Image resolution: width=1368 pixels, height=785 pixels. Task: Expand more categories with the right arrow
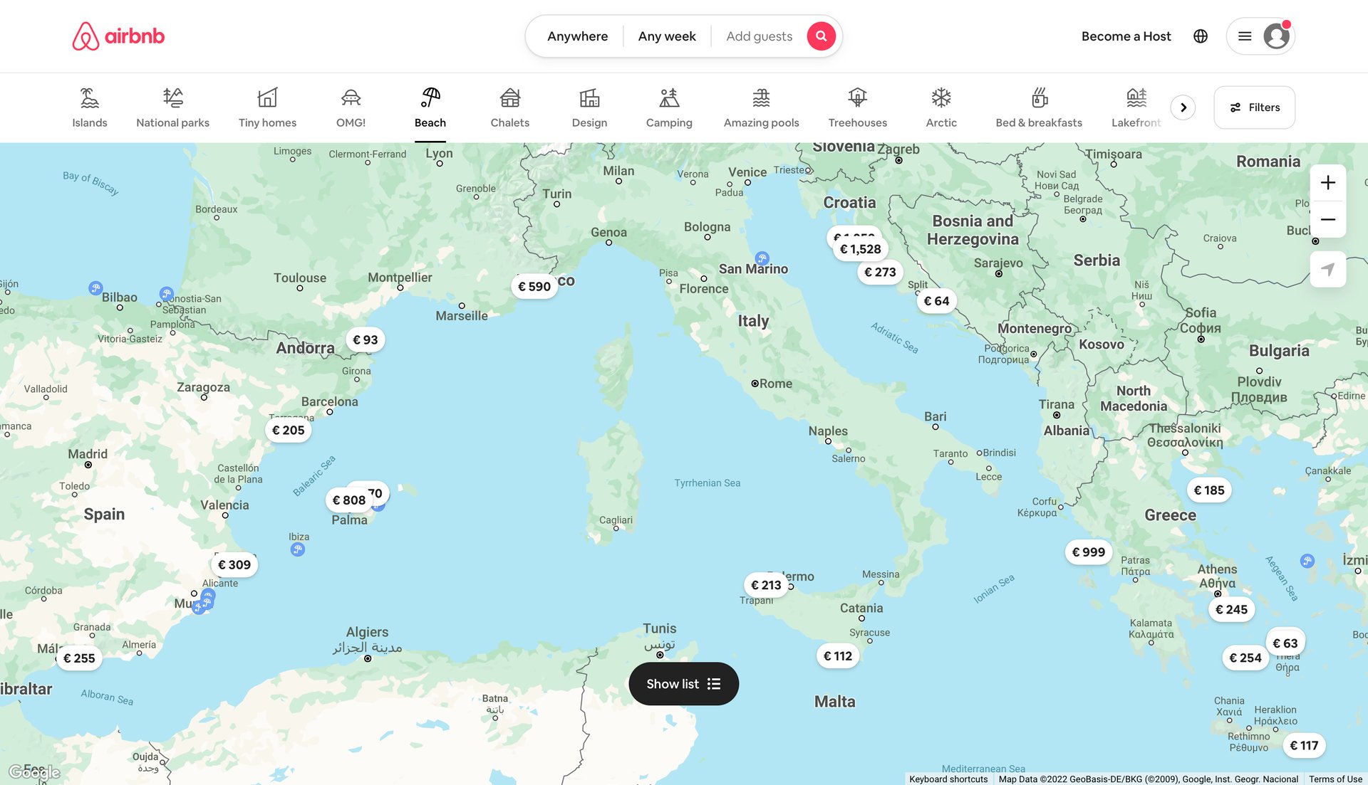pyautogui.click(x=1183, y=107)
